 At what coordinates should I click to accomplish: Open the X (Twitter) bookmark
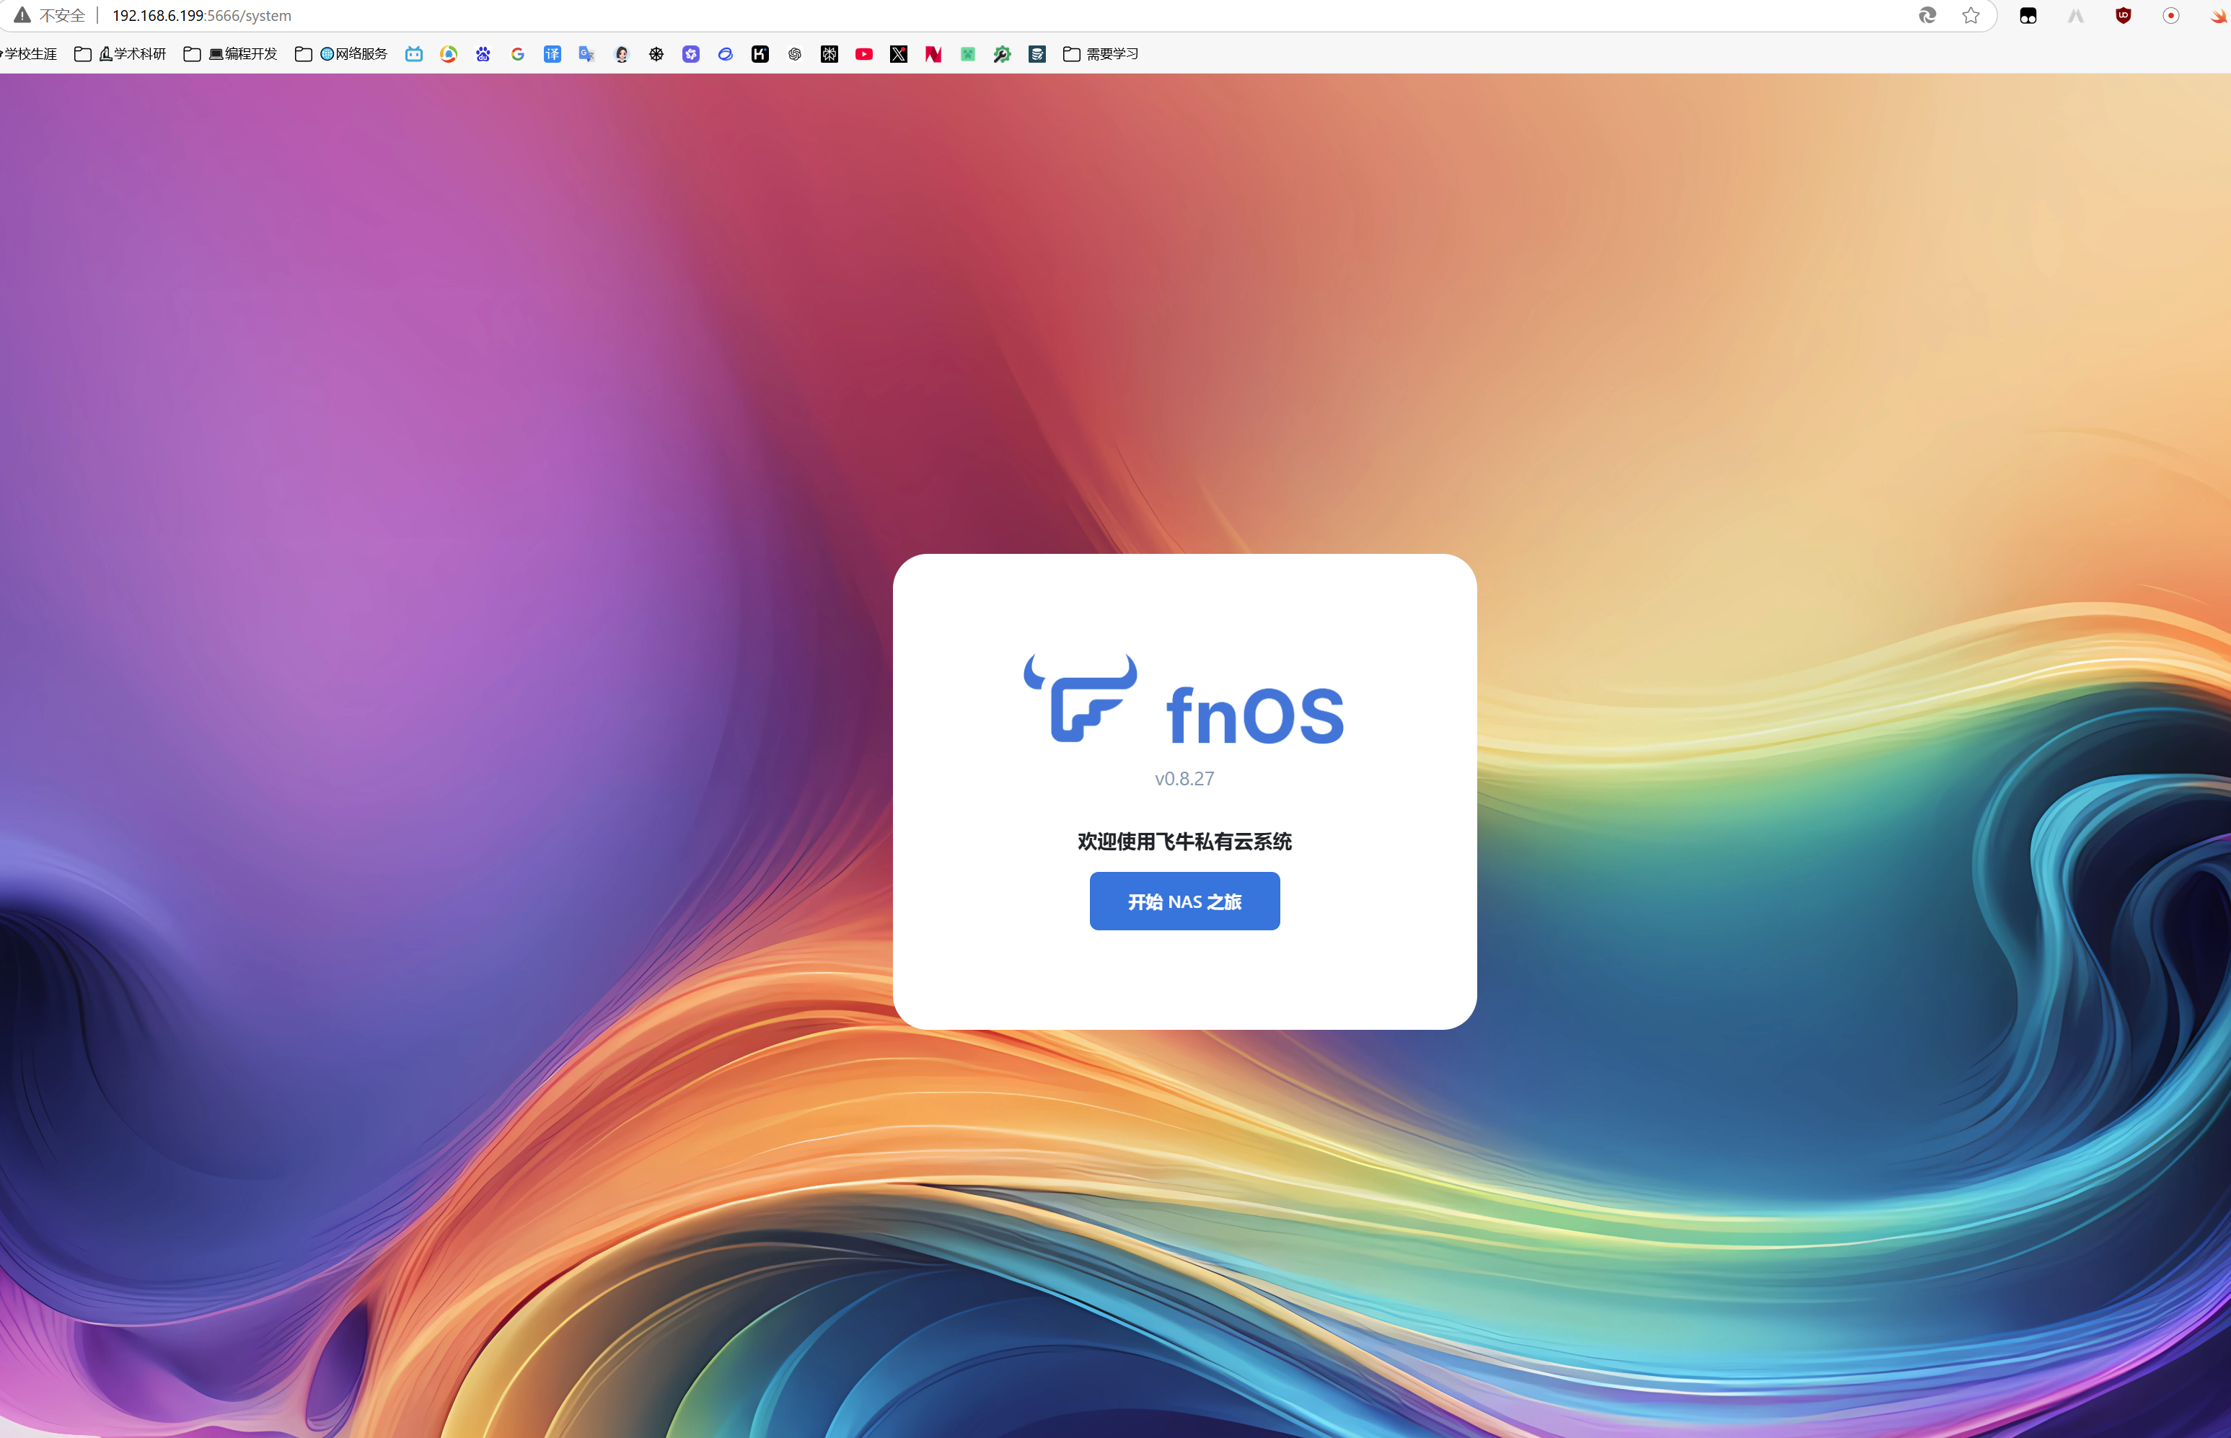[x=898, y=54]
